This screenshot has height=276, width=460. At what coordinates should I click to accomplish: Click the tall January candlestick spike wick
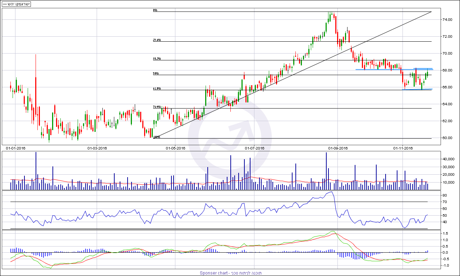click(x=36, y=65)
